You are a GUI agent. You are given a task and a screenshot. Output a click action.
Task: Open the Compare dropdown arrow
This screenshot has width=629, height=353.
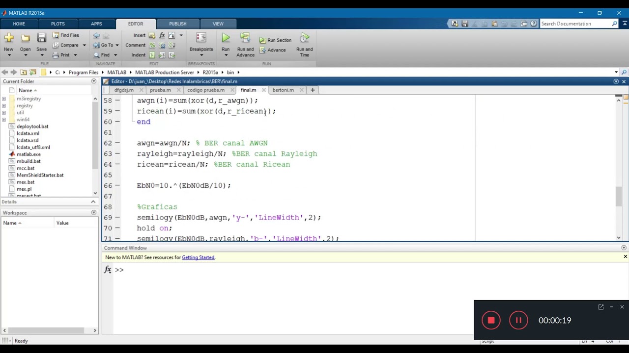point(84,45)
